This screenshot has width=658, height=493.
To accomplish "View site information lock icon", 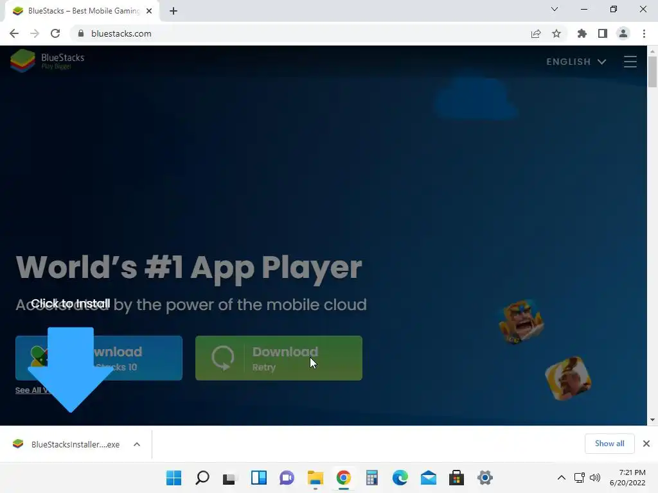I will (81, 33).
